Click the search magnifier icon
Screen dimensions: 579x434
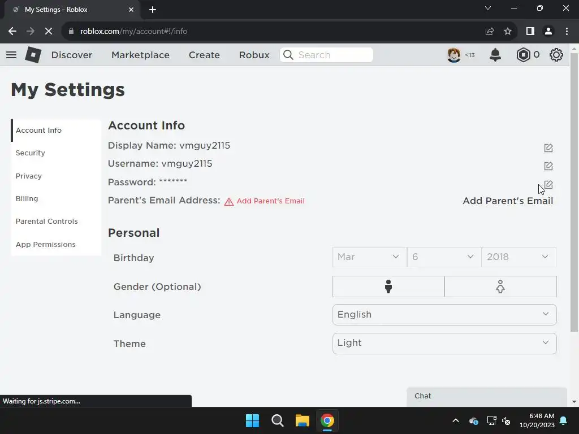point(288,55)
